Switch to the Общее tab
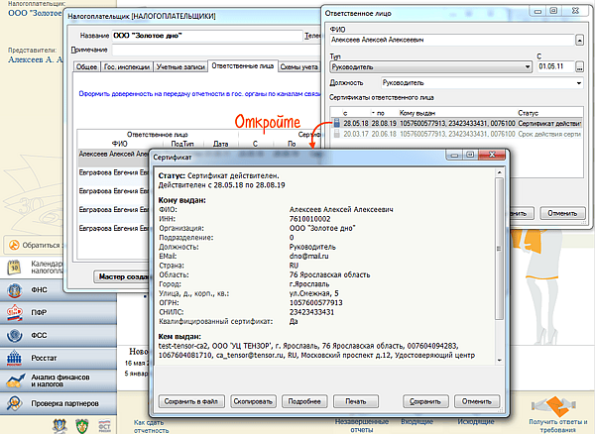This screenshot has height=434, width=595. click(x=87, y=66)
